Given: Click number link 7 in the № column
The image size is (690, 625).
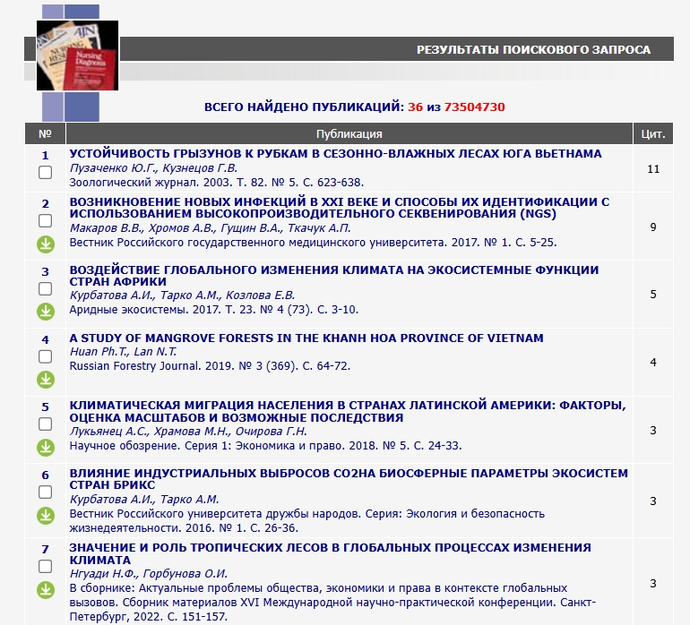Looking at the screenshot, I should 45,548.
